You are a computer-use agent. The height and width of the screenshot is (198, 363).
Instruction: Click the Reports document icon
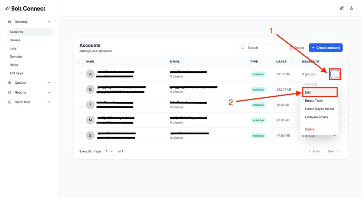click(x=10, y=92)
